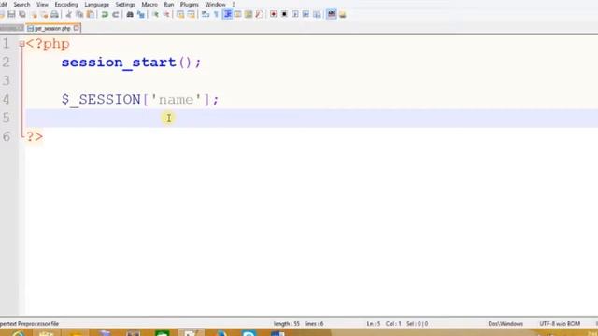
Task: Click the UTF-8 w/o BOM encoding status
Action: point(560,324)
